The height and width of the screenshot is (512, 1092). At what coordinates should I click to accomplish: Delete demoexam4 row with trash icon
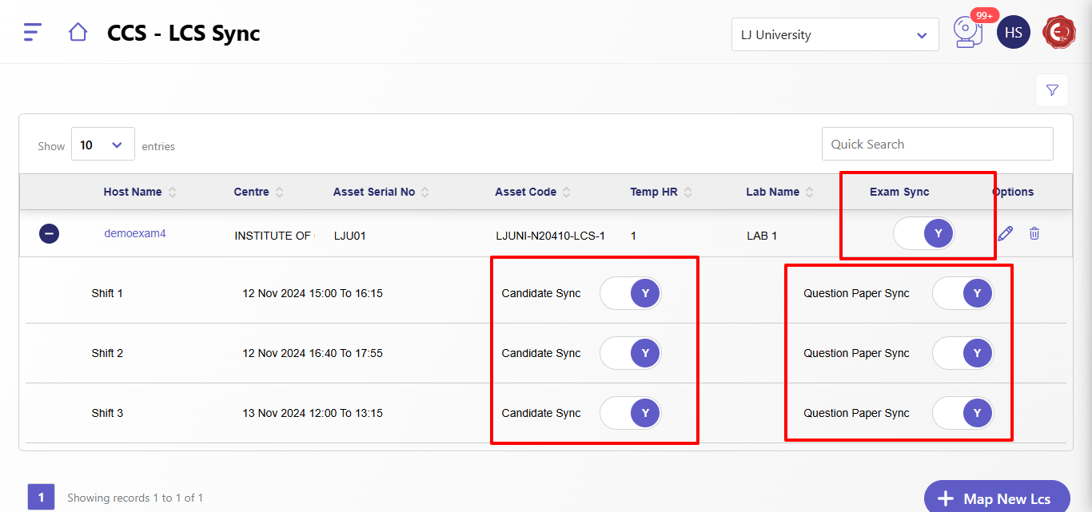pyautogui.click(x=1034, y=233)
